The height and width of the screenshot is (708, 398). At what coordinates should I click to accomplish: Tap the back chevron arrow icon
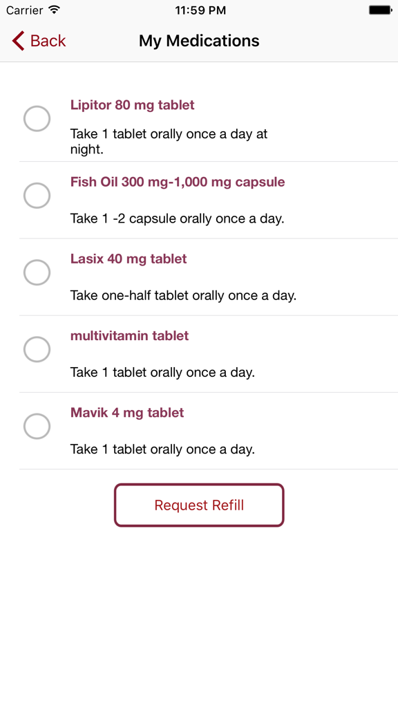[17, 40]
